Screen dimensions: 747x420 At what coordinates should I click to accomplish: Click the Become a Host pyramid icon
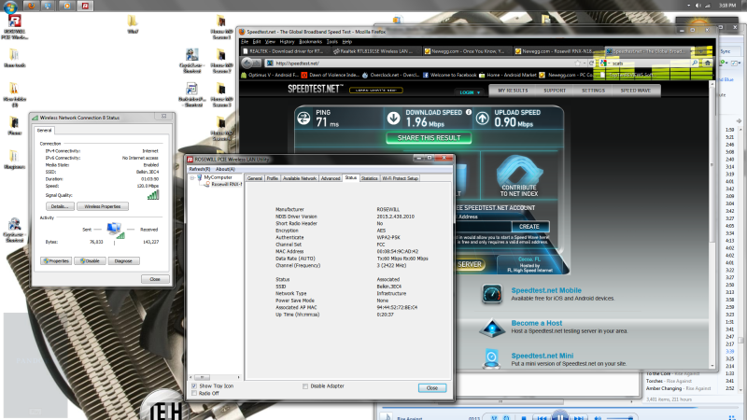[x=492, y=328]
